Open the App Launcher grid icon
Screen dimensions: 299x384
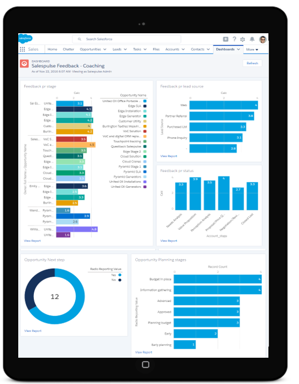[x=23, y=49]
